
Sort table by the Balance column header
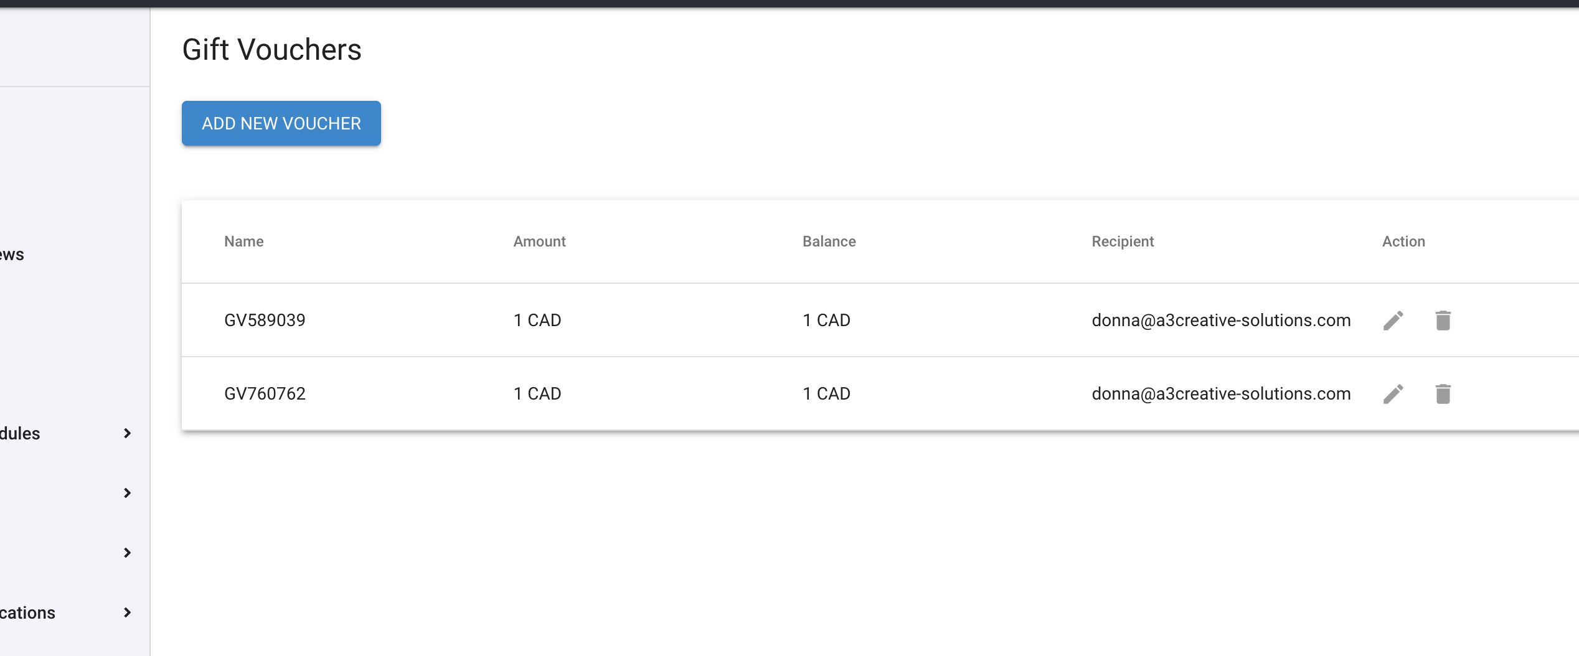829,241
